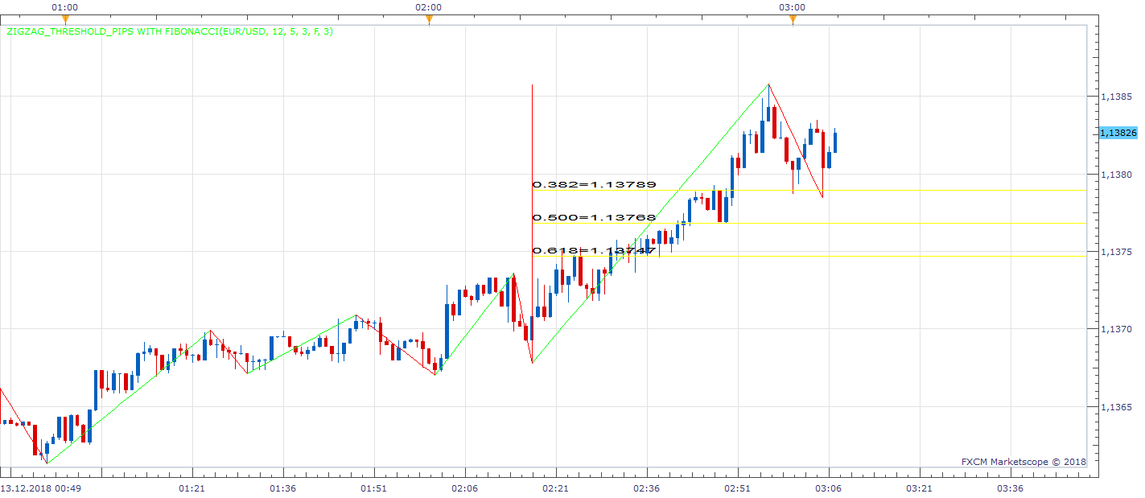This screenshot has width=1145, height=498.
Task: Click the 01:51 time axis label
Action: tap(373, 488)
